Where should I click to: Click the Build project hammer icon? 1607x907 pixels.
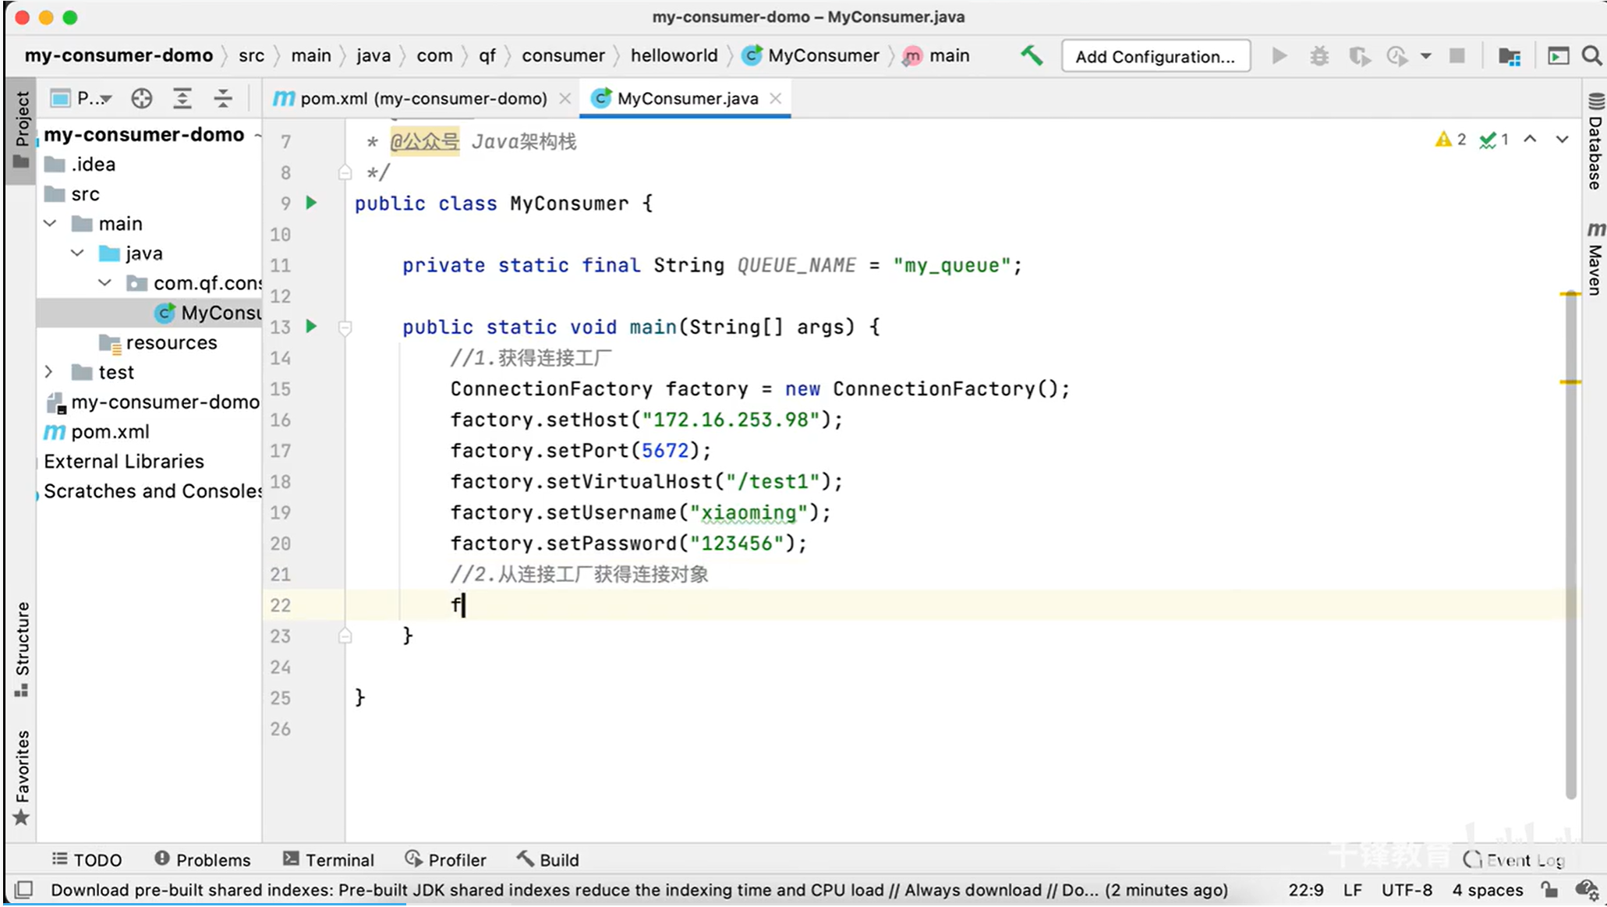(1031, 55)
